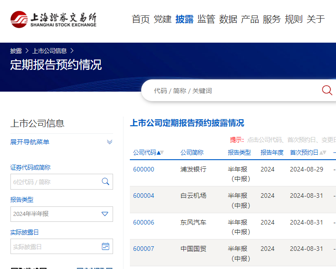Click the 上市公司信息 sidebar heading
336x269 pixels.
pos(37,123)
